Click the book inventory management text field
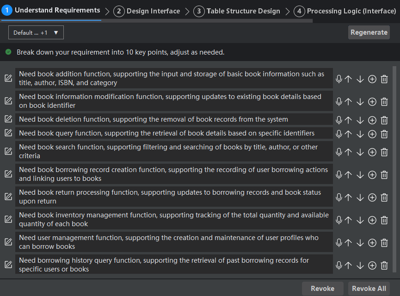Screen dimensions: 400x296 (174, 219)
